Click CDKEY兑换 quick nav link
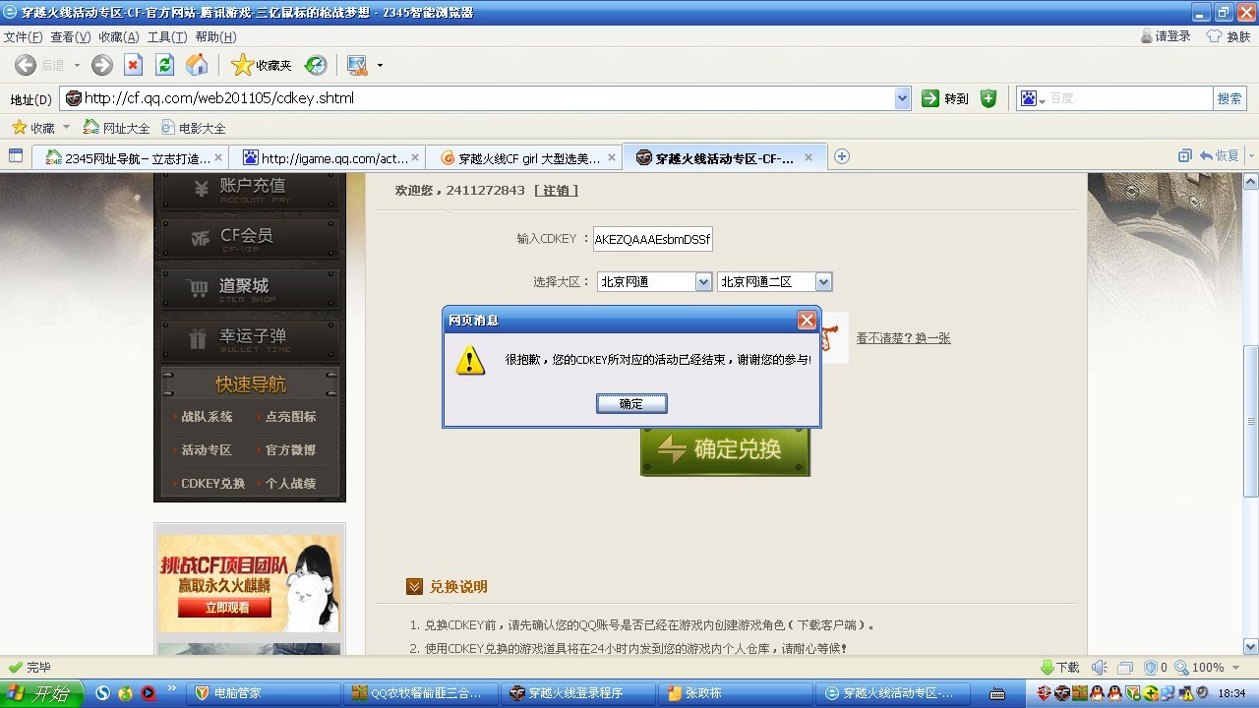 [x=212, y=484]
